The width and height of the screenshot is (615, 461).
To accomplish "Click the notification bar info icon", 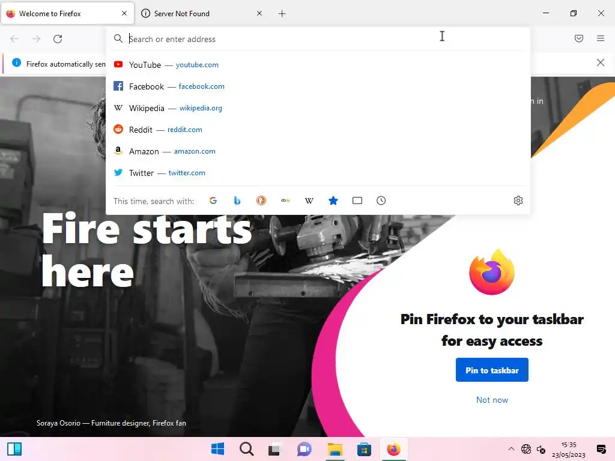I will 16,62.
